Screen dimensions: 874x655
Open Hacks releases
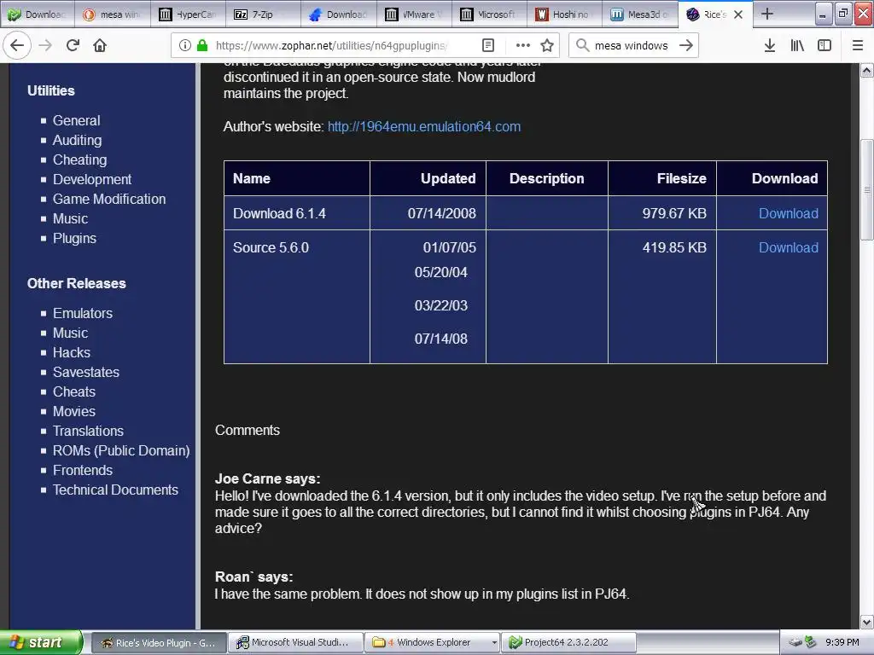[72, 352]
